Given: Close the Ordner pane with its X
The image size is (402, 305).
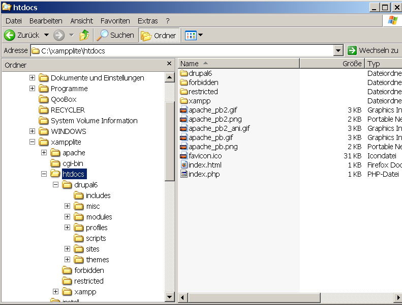Looking at the screenshot, I should tap(169, 64).
